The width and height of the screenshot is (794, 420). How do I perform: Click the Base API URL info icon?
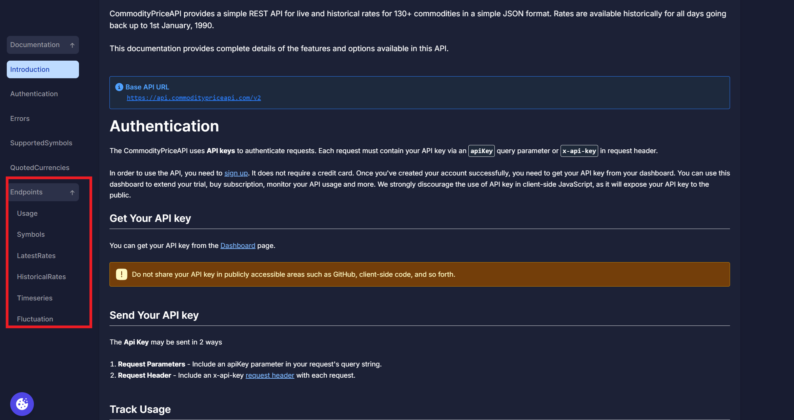119,87
